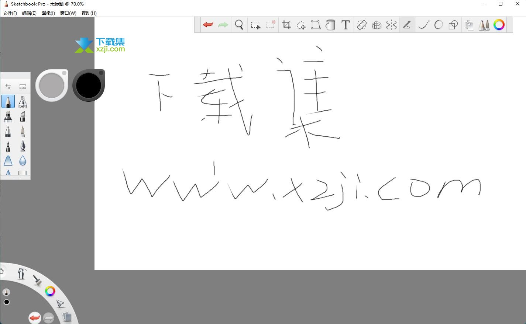
Task: Open the draw shapes tools
Action: coord(453,25)
